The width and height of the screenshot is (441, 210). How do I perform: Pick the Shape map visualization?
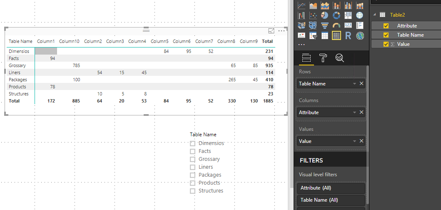coord(313,25)
